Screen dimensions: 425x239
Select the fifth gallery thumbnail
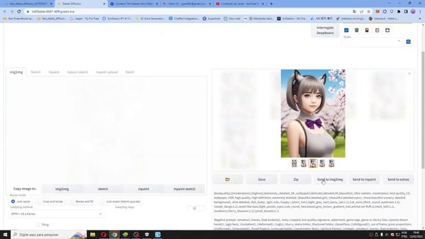tap(331, 163)
